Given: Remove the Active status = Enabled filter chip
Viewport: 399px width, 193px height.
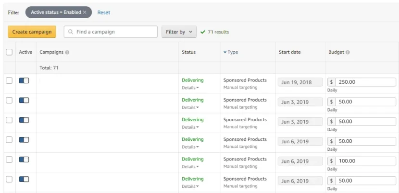Looking at the screenshot, I should point(85,12).
